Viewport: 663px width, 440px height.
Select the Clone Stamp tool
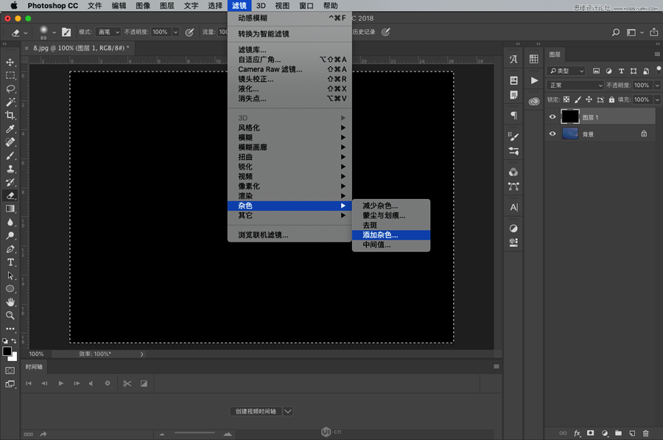(x=10, y=169)
